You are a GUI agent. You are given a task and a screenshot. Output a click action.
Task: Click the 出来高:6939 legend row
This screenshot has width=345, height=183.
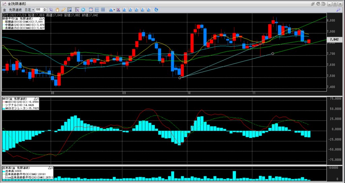pyautogui.click(x=12, y=171)
